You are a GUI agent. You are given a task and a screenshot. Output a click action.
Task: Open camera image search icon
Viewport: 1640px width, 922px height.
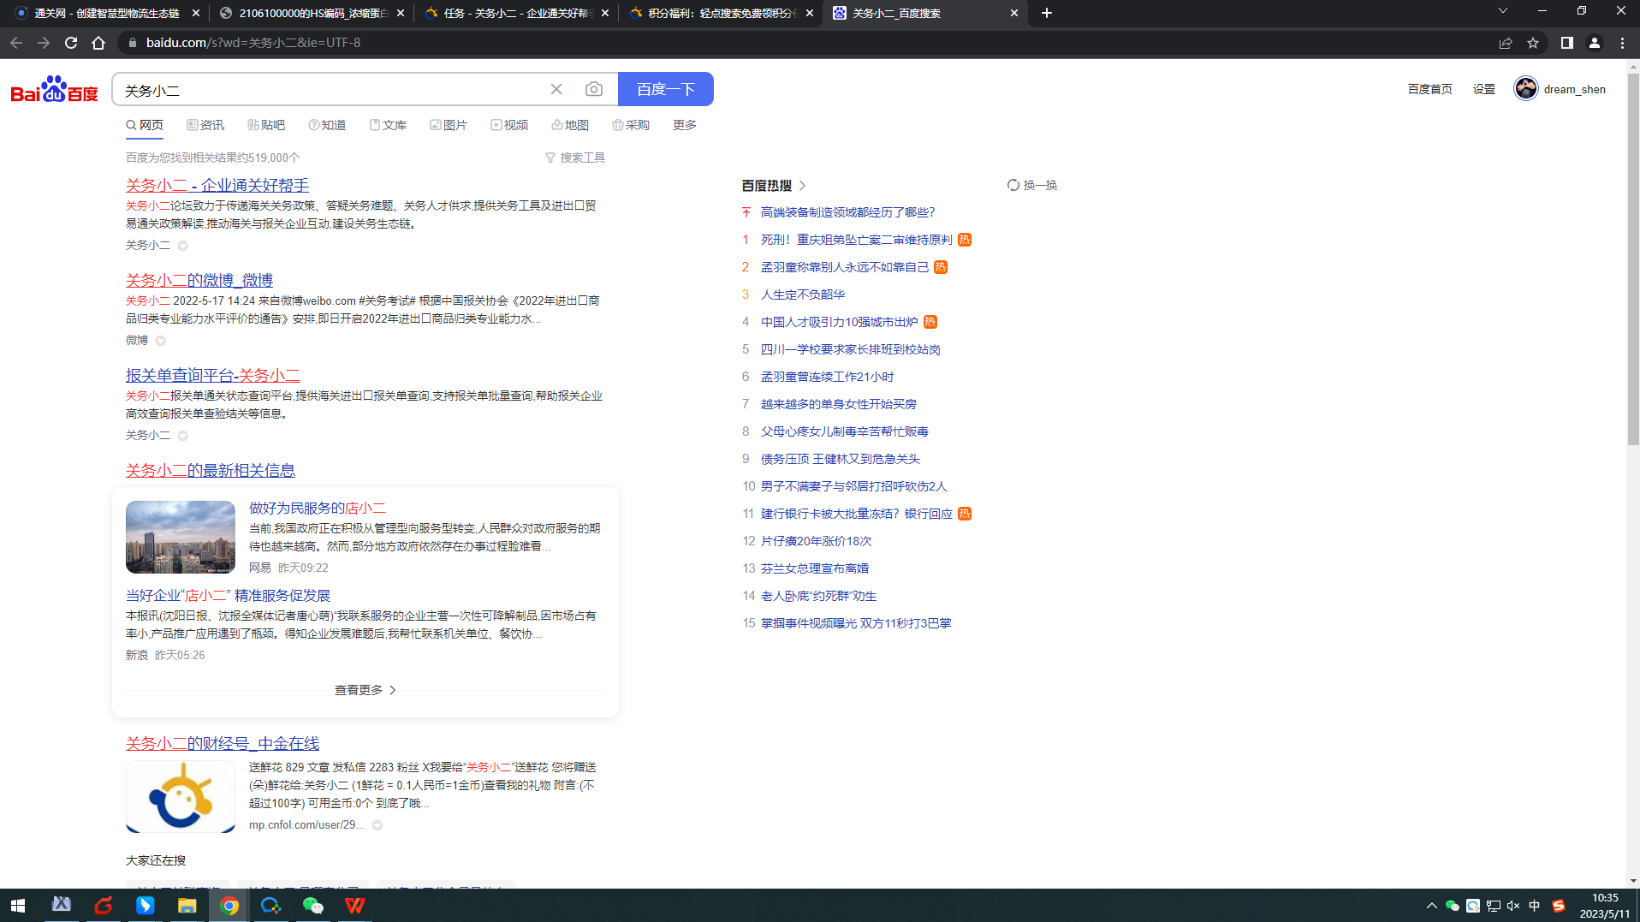pos(594,89)
